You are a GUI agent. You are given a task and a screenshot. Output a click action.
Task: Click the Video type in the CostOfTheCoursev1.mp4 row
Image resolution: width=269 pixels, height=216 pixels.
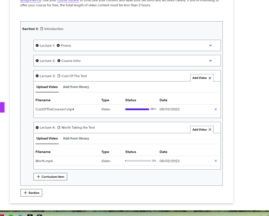[106, 109]
